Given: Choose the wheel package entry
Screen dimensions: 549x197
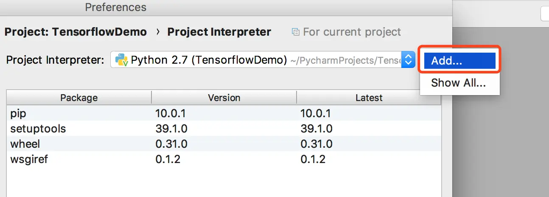Looking at the screenshot, I should [25, 144].
